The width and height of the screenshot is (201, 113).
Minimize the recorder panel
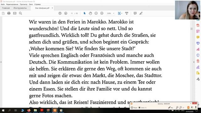[x=191, y=103]
